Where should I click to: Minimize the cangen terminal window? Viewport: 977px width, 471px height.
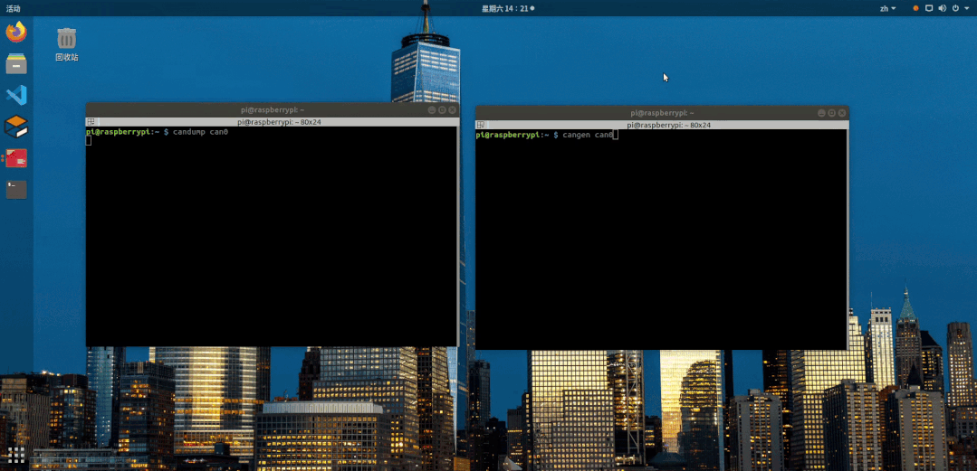tap(821, 113)
